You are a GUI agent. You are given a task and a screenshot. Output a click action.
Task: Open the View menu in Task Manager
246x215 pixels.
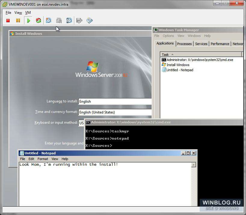(x=181, y=36)
